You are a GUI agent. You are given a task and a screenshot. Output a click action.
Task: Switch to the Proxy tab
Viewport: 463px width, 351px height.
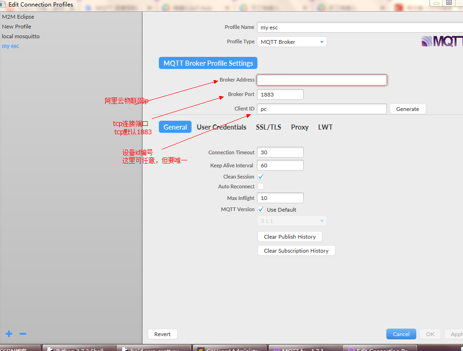tap(299, 127)
